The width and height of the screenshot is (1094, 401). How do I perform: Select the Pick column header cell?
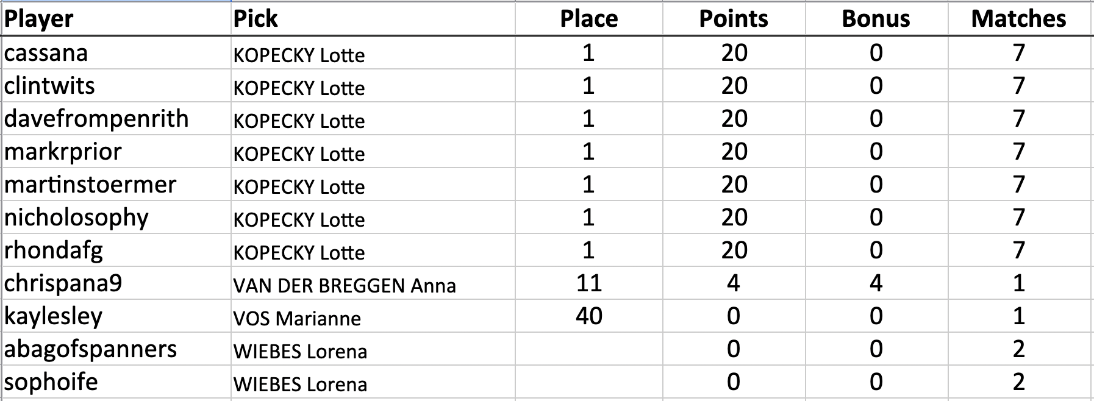coord(373,19)
